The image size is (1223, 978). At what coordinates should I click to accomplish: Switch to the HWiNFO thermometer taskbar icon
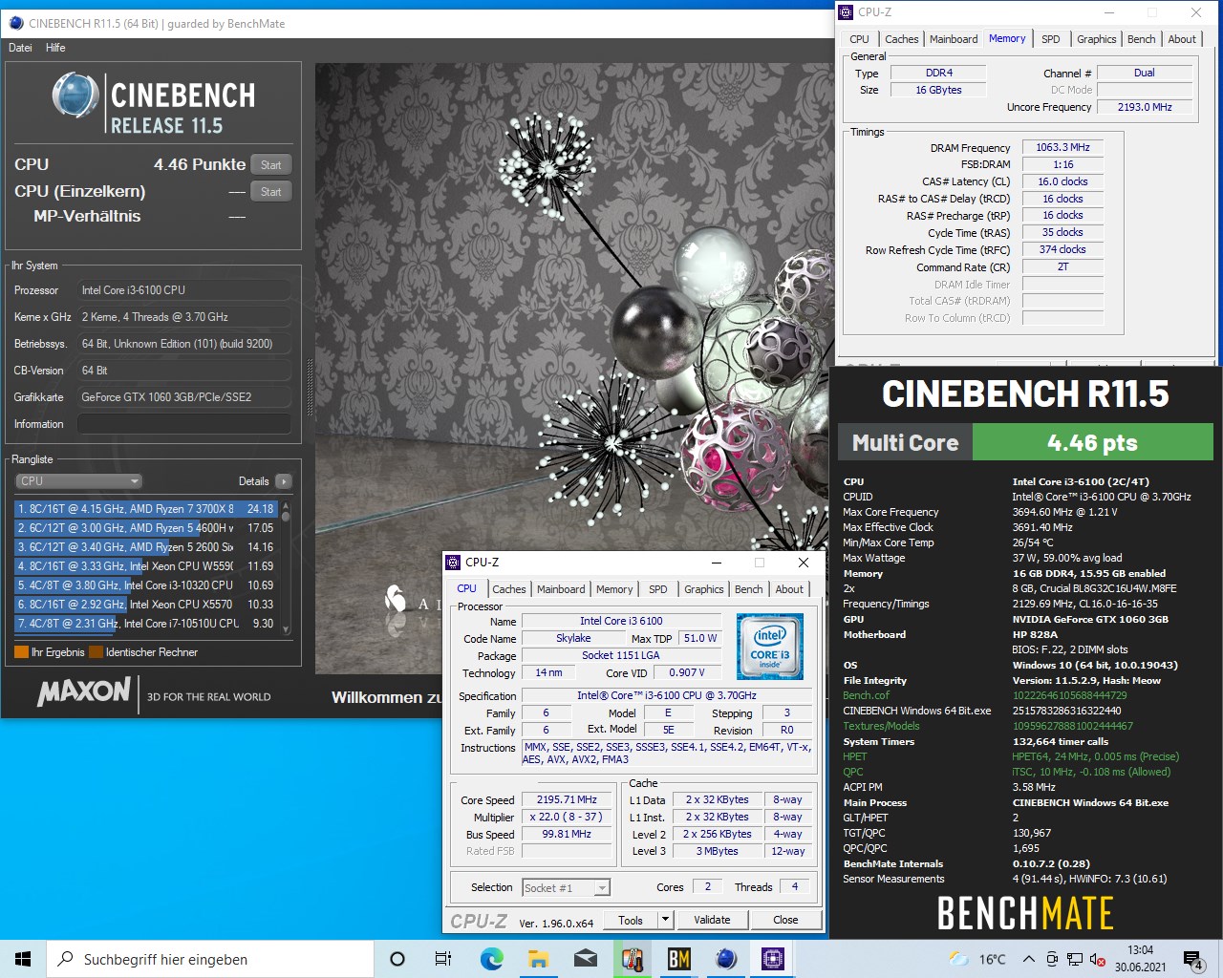pyautogui.click(x=633, y=959)
